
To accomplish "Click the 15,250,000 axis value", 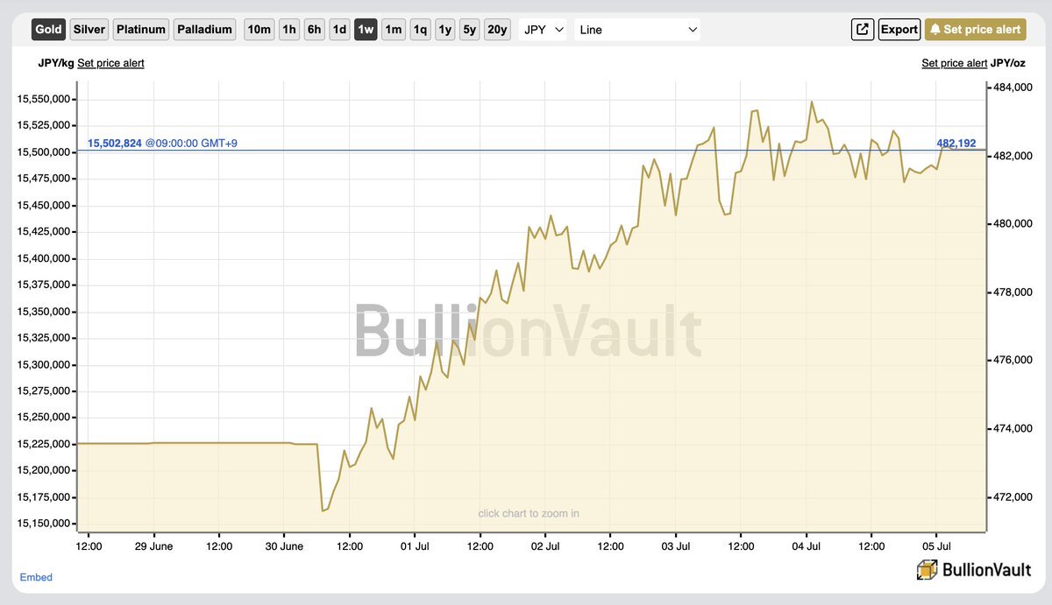I will (x=44, y=418).
